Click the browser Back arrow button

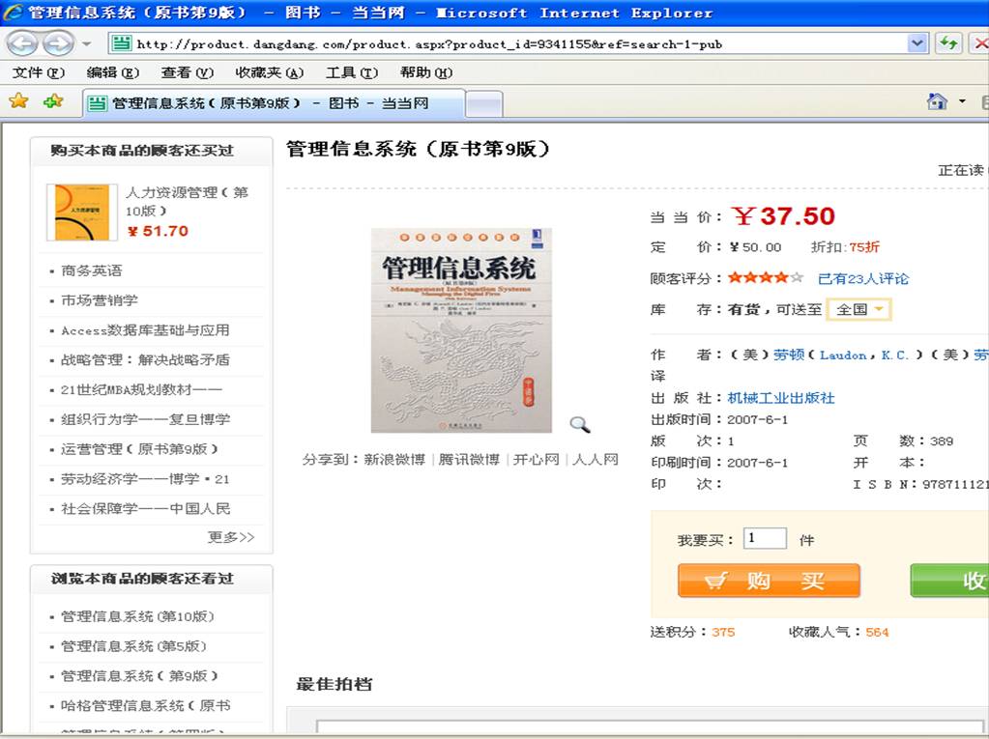(22, 43)
